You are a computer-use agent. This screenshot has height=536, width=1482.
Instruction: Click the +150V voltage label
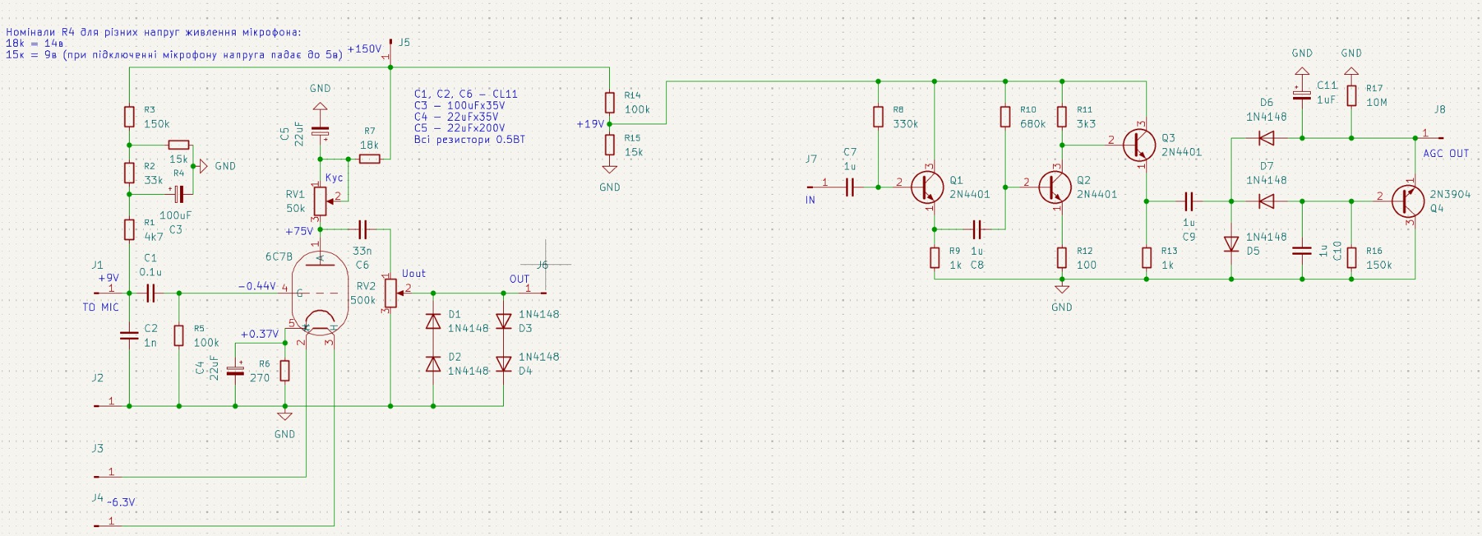pos(364,49)
